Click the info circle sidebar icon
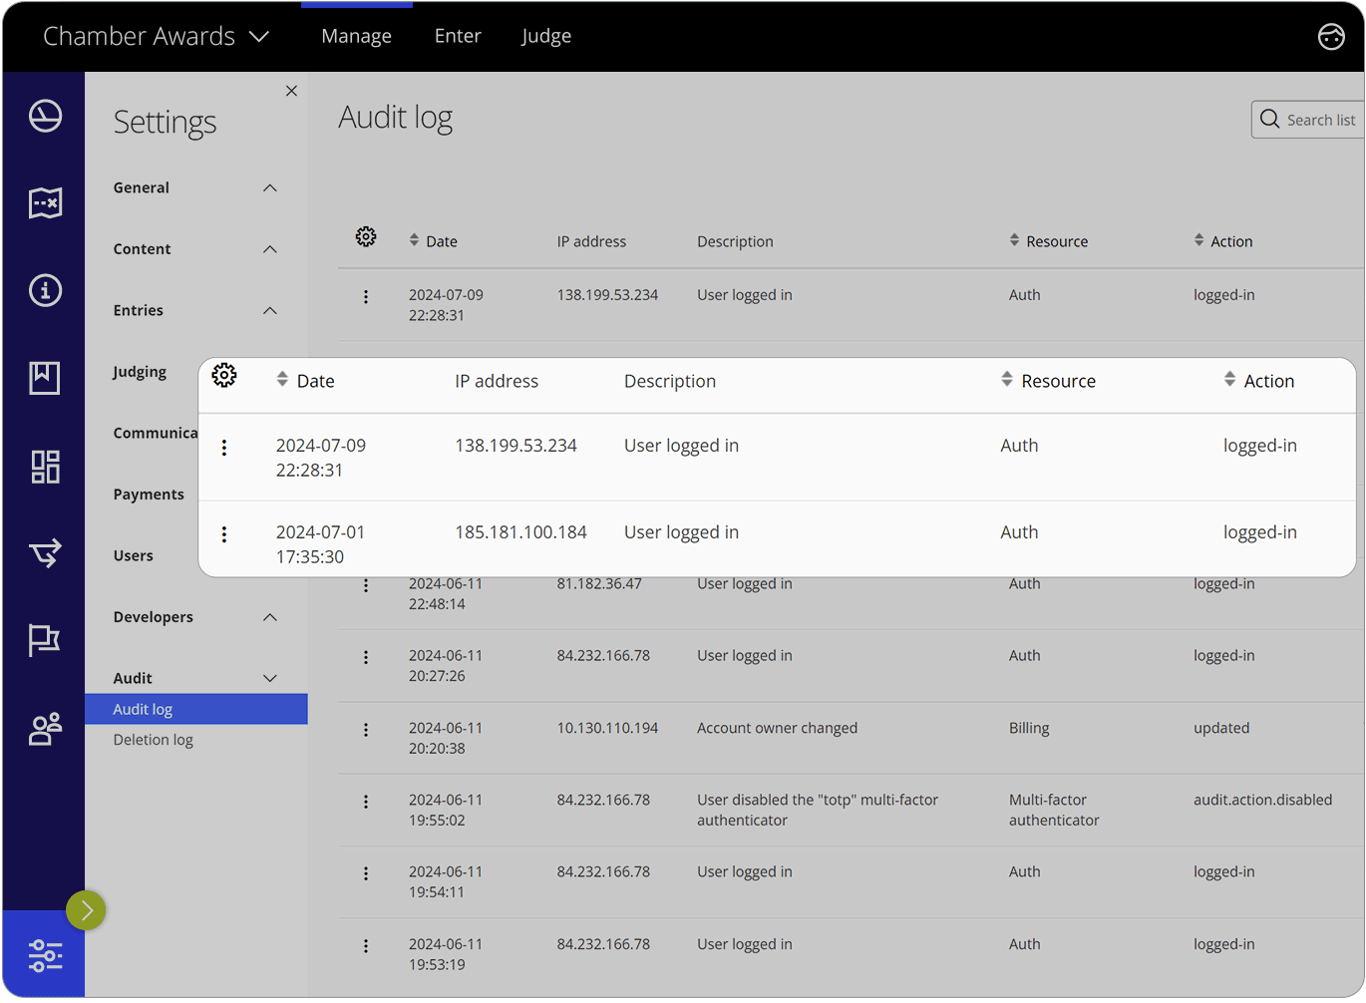 pos(45,290)
